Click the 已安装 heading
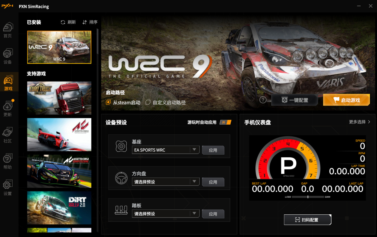The height and width of the screenshot is (237, 377). (34, 22)
